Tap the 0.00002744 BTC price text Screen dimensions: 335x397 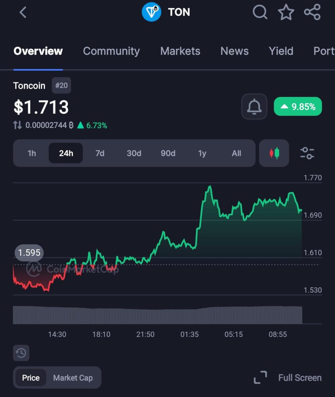coord(49,125)
